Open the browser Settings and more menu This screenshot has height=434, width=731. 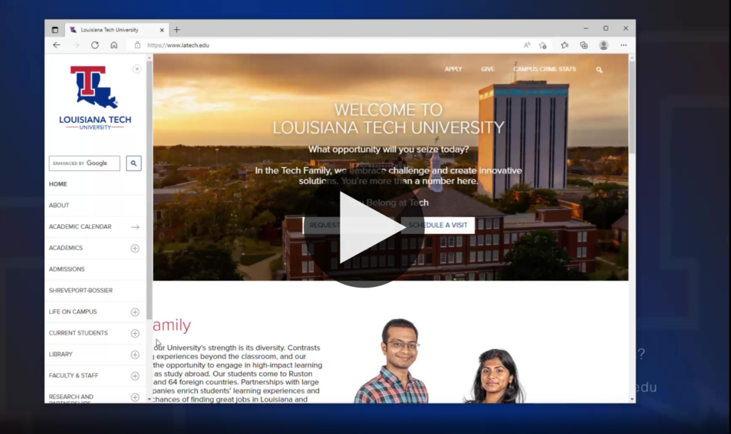pyautogui.click(x=624, y=45)
